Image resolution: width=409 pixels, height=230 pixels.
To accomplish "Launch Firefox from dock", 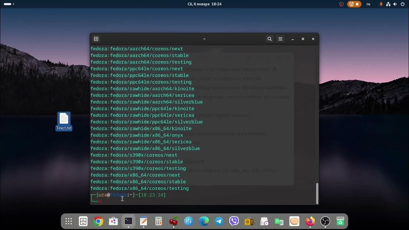I will pyautogui.click(x=310, y=221).
